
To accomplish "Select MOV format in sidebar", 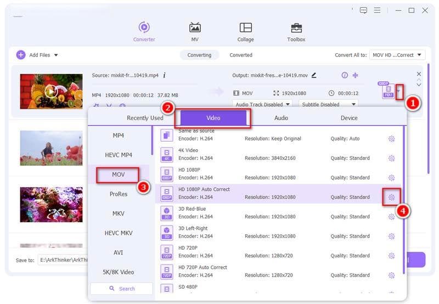I will [119, 174].
